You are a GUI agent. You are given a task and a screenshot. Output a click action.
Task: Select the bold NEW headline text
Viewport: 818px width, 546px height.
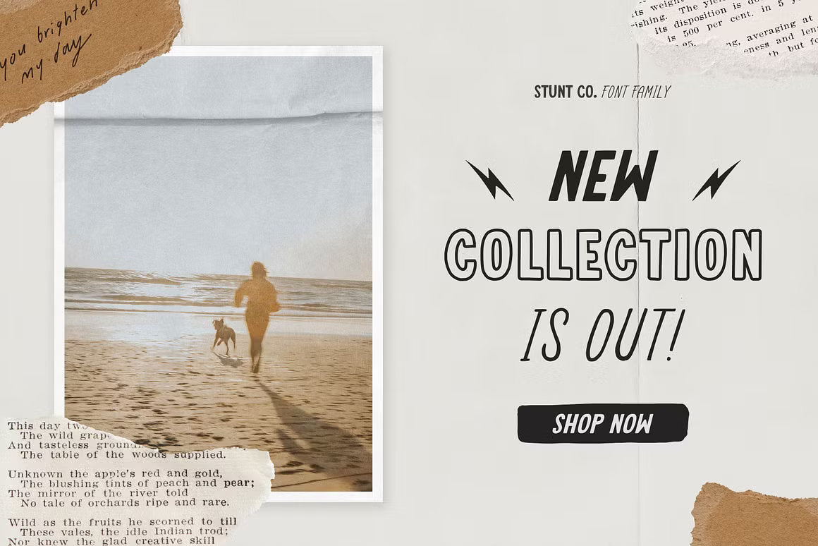click(604, 176)
